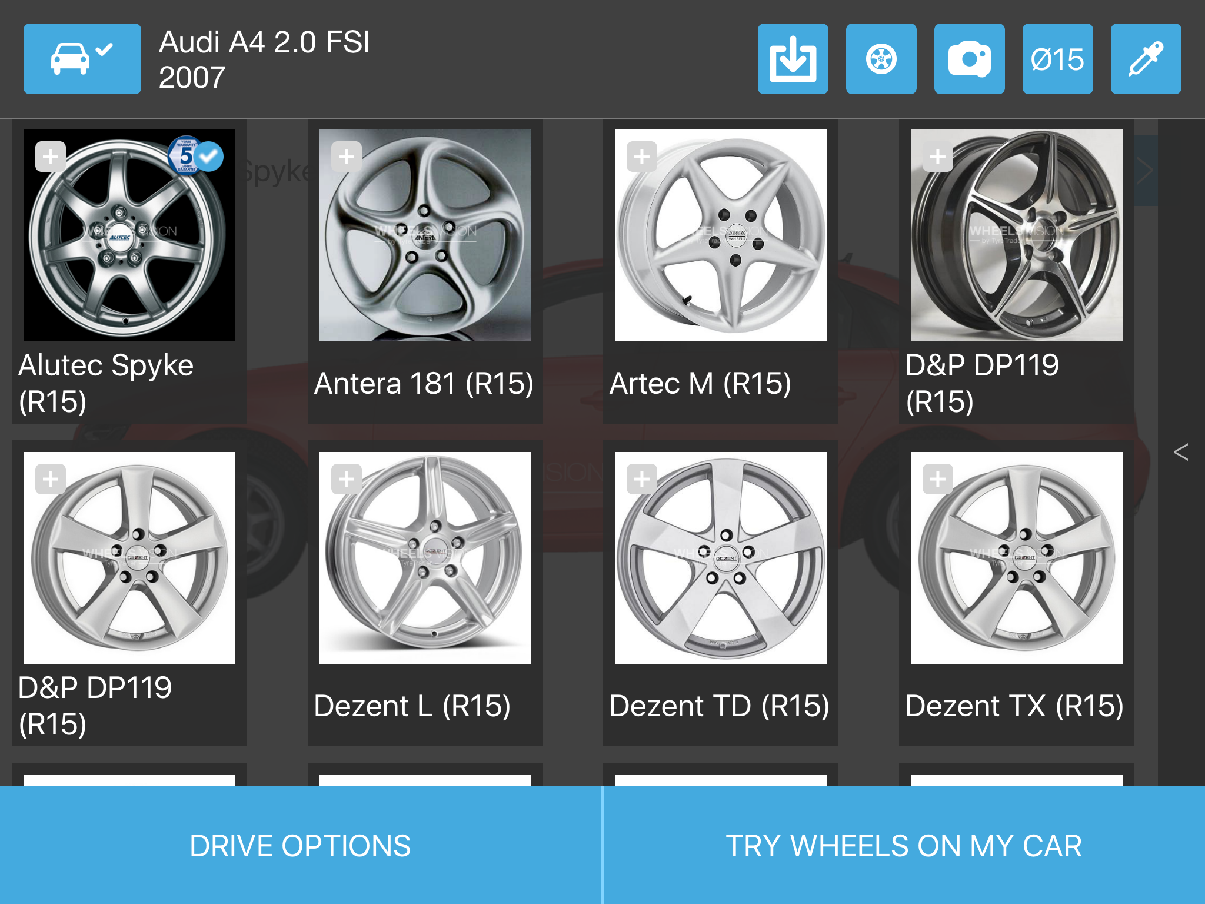Image resolution: width=1205 pixels, height=904 pixels.
Task: Click the Dezent TD (R15) label
Action: tap(720, 706)
